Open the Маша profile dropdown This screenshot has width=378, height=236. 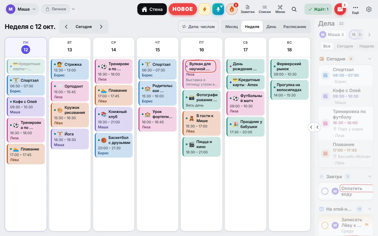[x=22, y=9]
